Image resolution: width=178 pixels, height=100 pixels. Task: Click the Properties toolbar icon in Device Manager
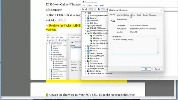point(95,9)
